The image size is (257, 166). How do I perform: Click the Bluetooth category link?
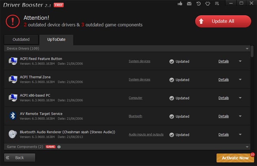[135, 116]
